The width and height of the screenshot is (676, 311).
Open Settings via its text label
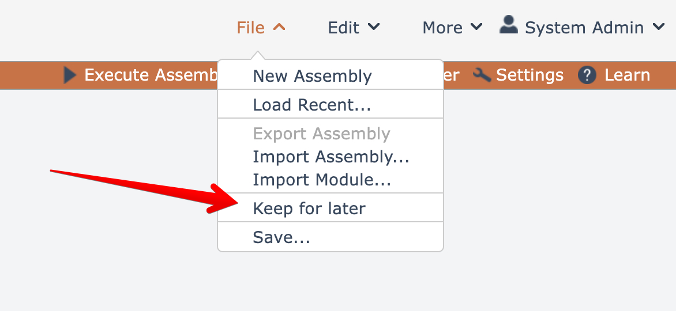tap(529, 75)
